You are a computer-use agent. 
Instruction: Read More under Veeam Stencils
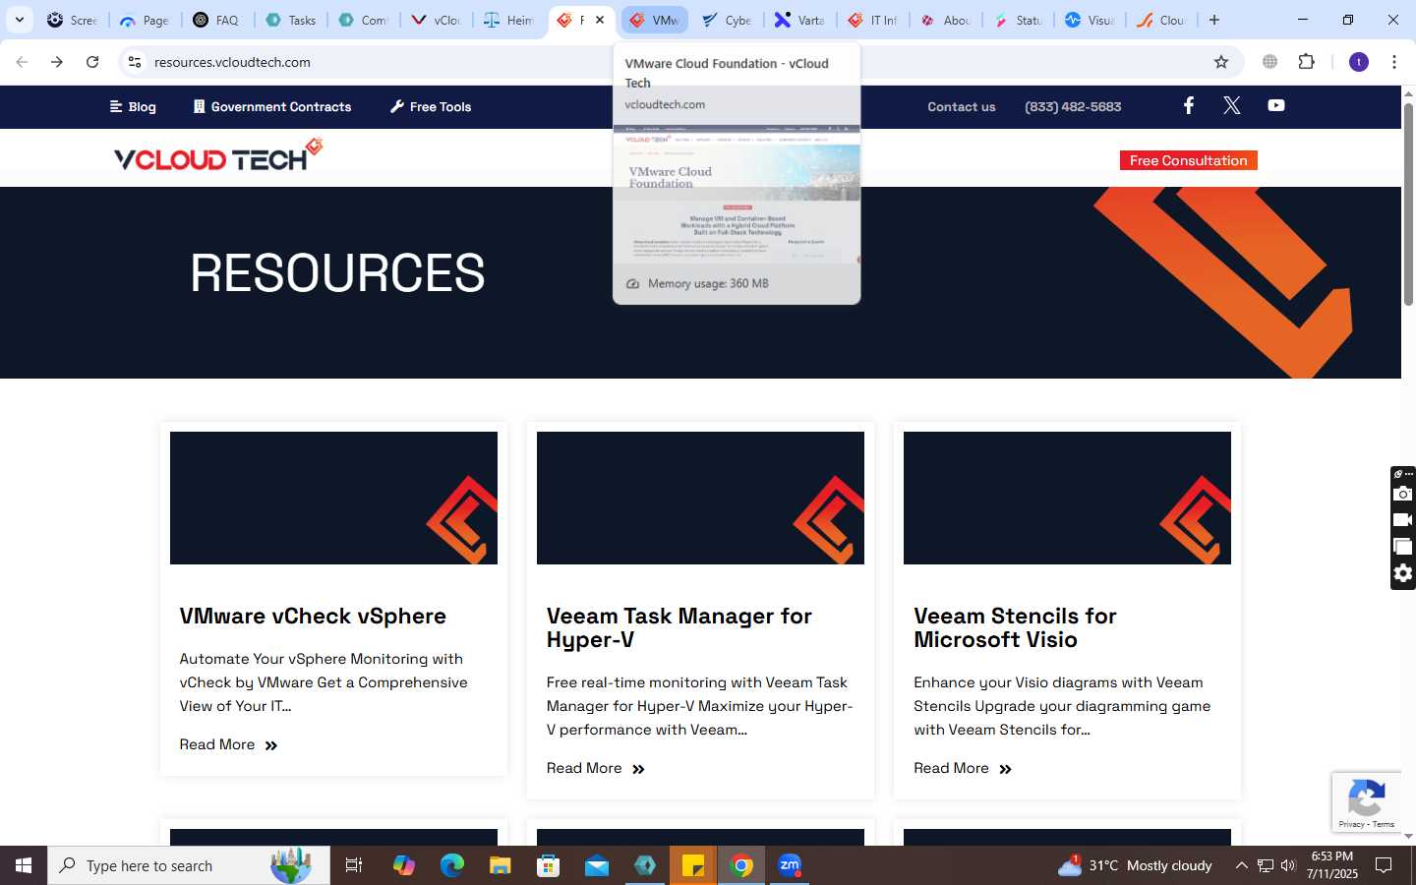click(962, 768)
